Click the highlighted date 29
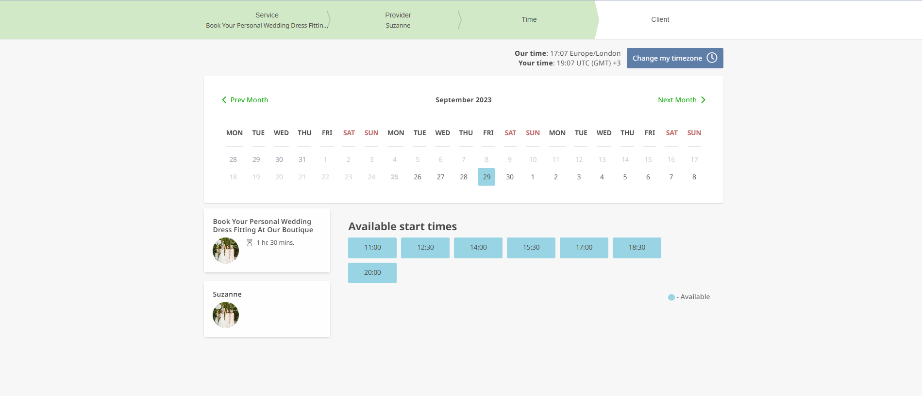This screenshot has width=922, height=396. [486, 177]
